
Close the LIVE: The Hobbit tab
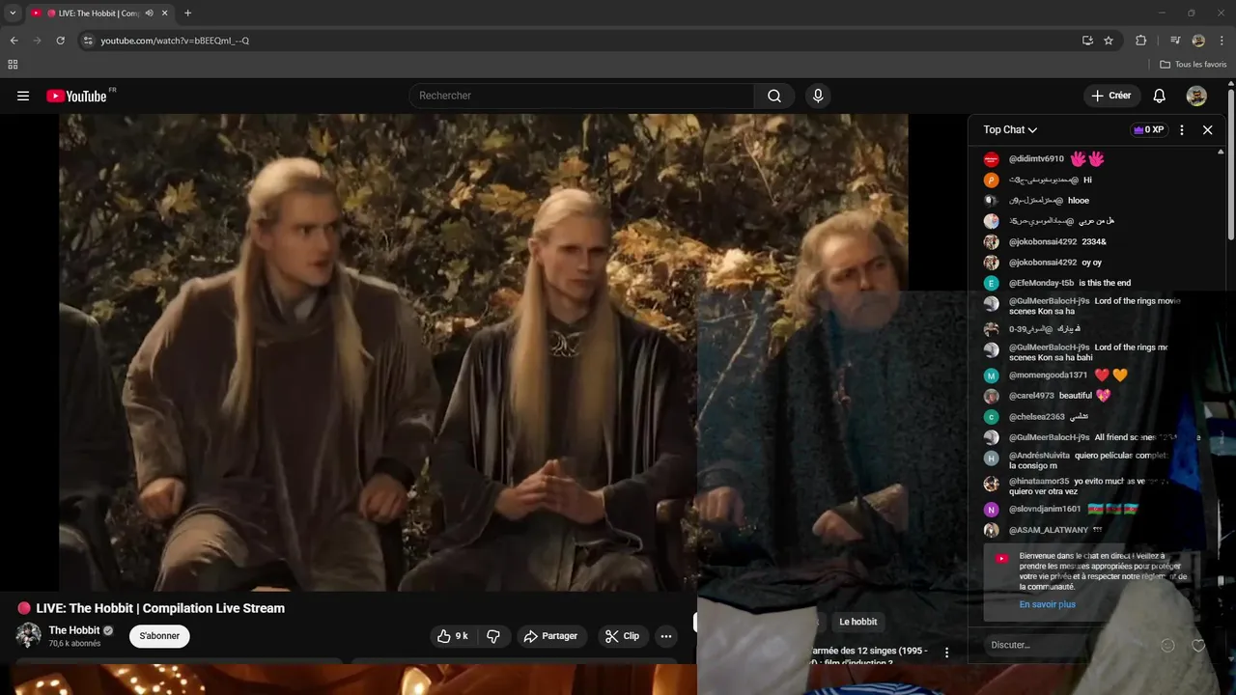(165, 14)
